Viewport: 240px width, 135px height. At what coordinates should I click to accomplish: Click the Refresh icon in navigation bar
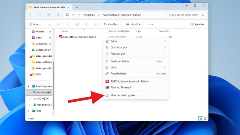[x=58, y=15]
